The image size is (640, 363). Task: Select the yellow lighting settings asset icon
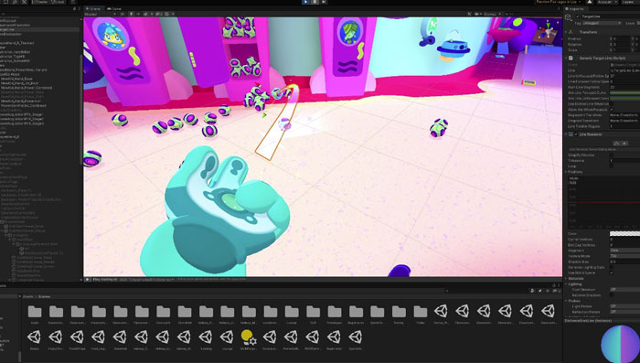click(248, 337)
